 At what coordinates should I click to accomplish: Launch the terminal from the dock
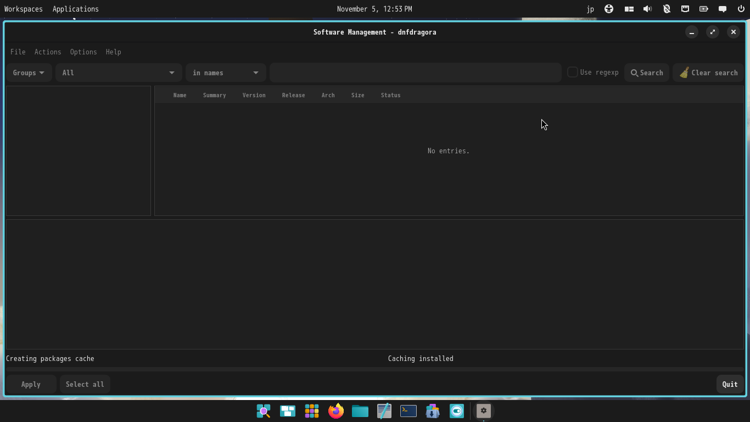pyautogui.click(x=408, y=411)
